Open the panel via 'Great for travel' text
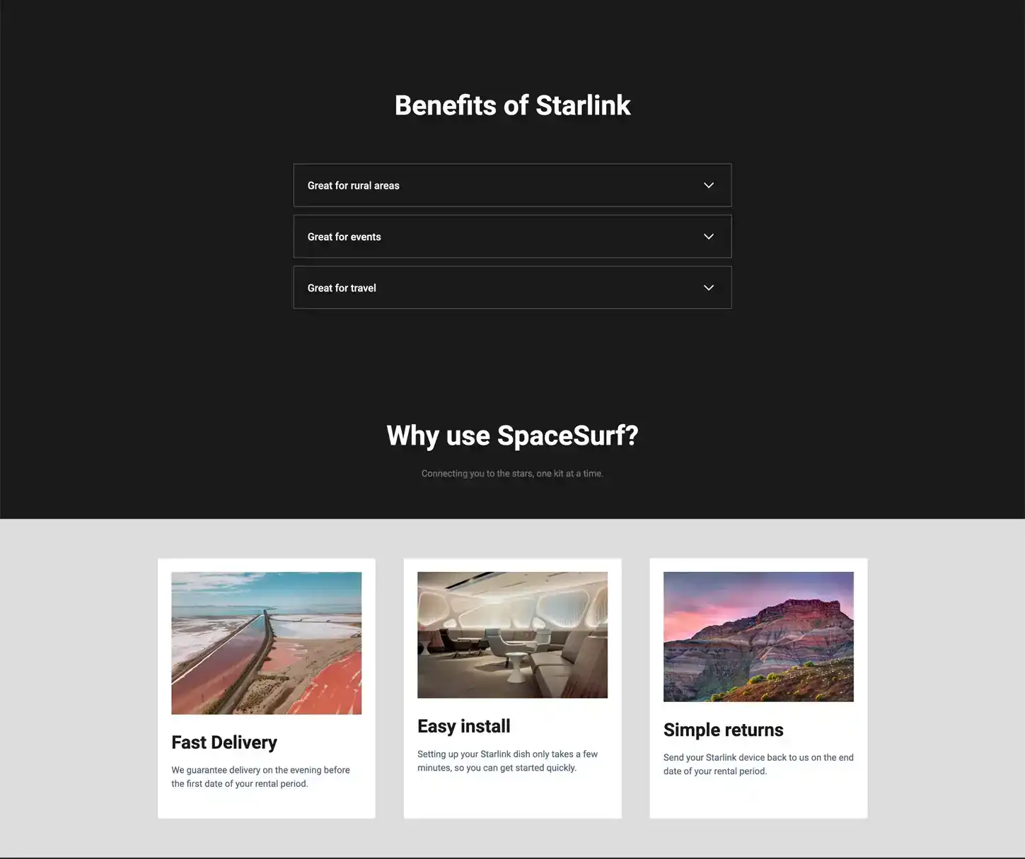 click(342, 288)
